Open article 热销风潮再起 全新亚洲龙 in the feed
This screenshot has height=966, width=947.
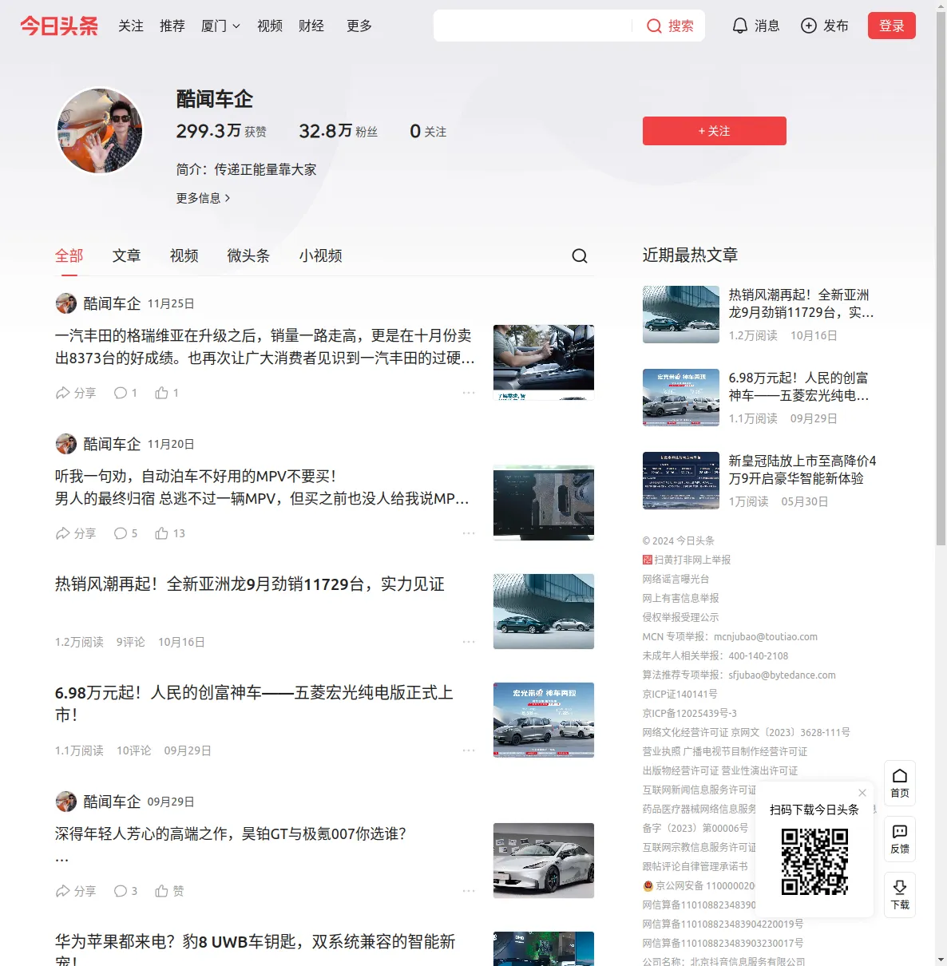(250, 584)
